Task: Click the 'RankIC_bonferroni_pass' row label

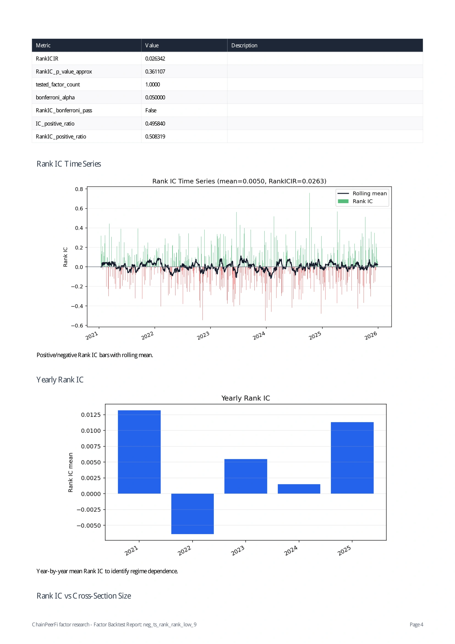Action: coord(64,110)
